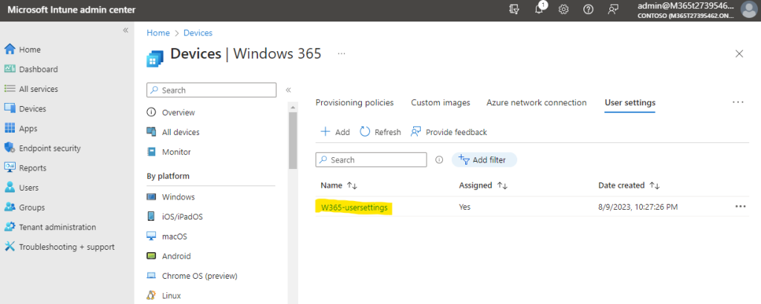Open the header feedback icon

click(613, 9)
